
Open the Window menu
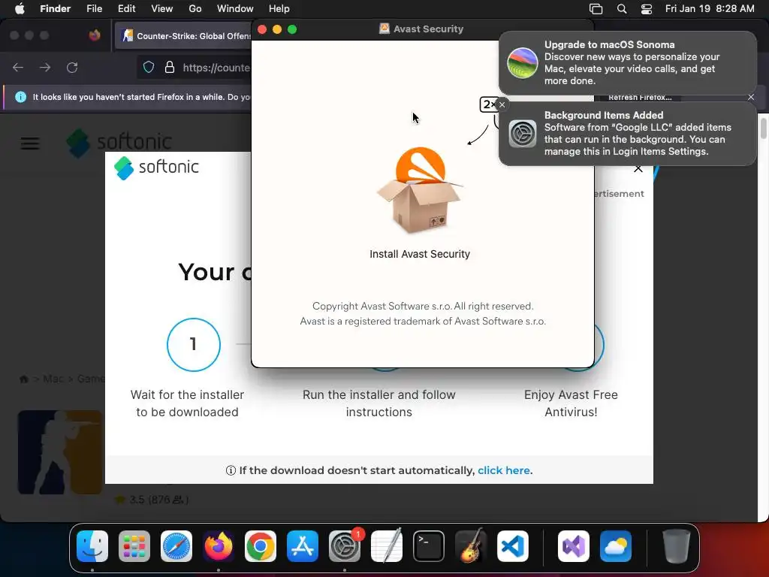point(235,9)
